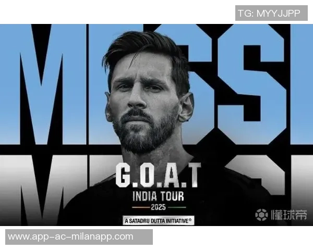Click the man's visible ear
This screenshot has width=313, height=250.
(x=186, y=108)
